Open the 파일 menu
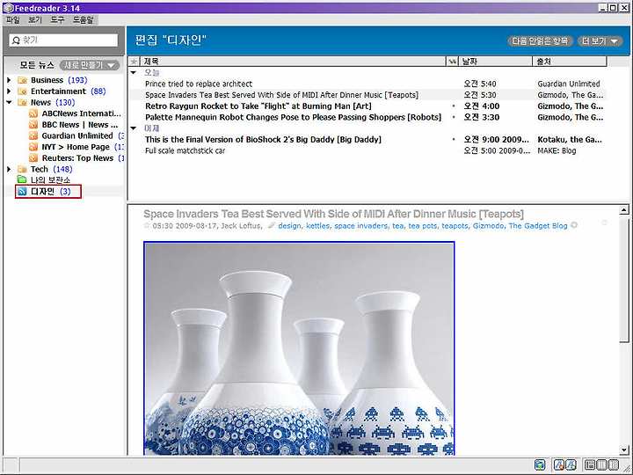Image resolution: width=633 pixels, height=475 pixels. [13, 19]
